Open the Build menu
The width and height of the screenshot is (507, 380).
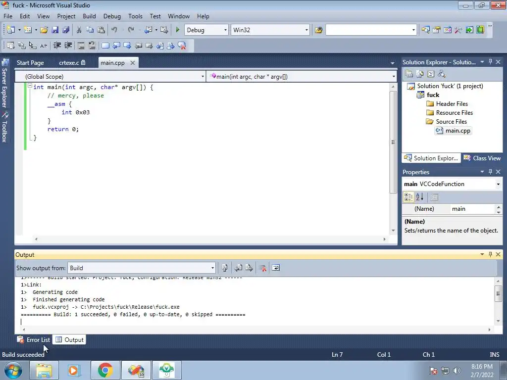click(89, 16)
